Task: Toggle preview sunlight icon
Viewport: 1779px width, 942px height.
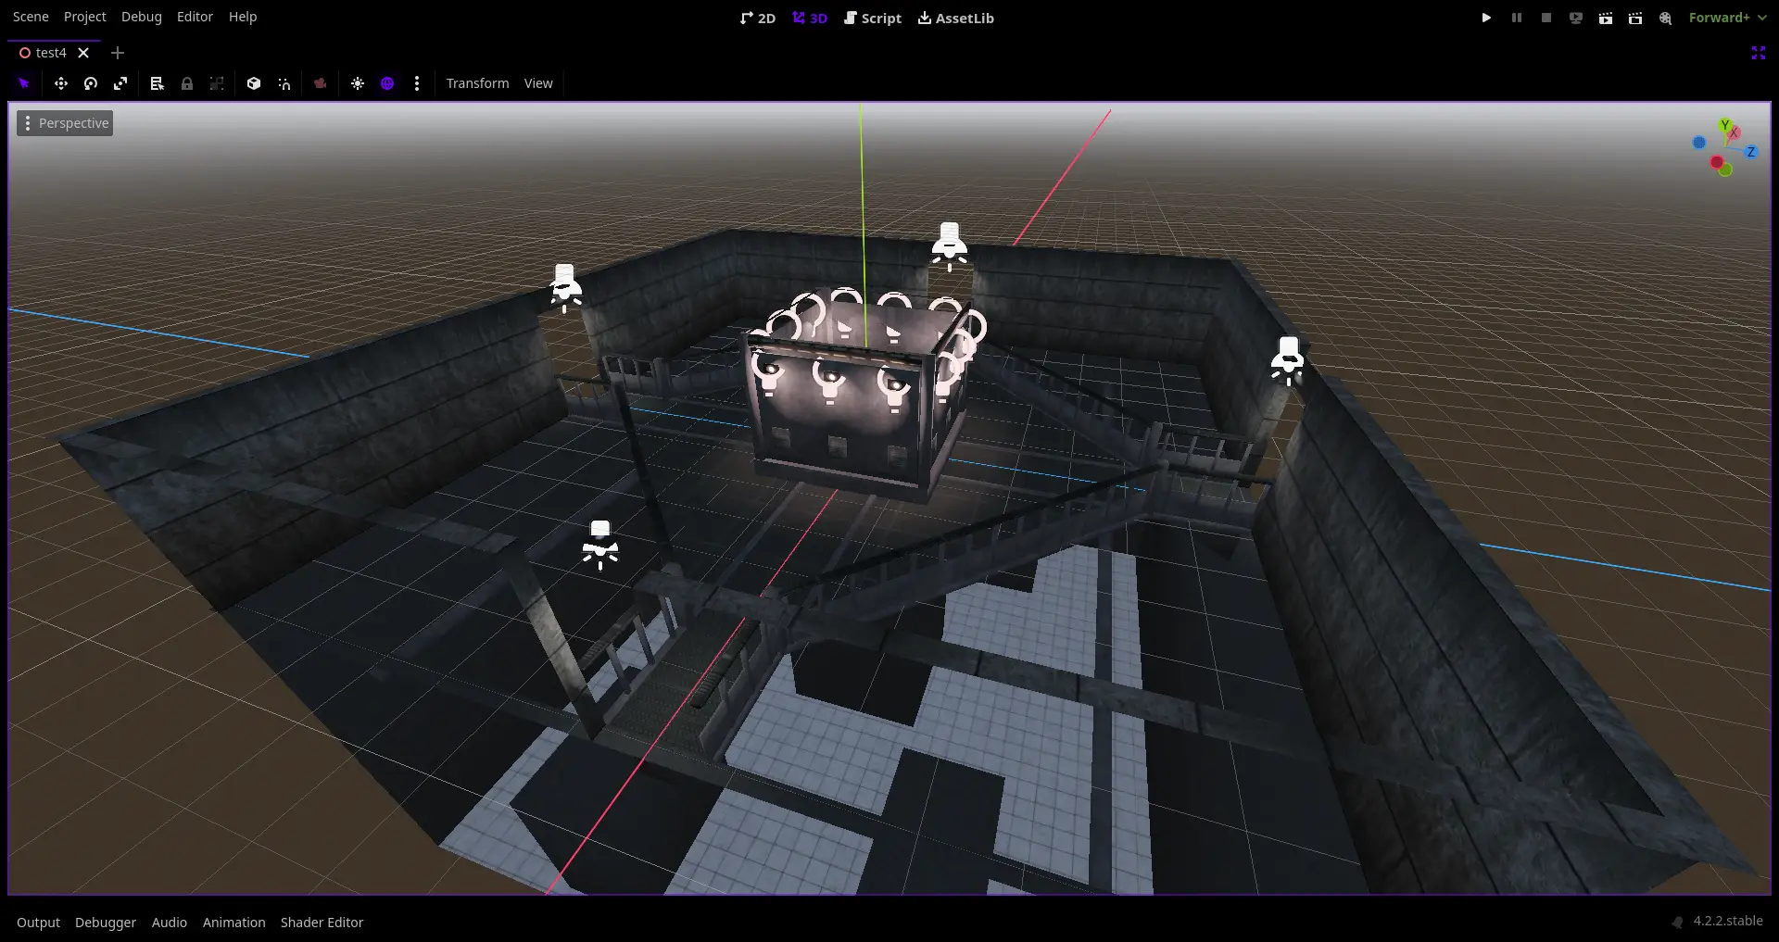Action: pos(358,83)
